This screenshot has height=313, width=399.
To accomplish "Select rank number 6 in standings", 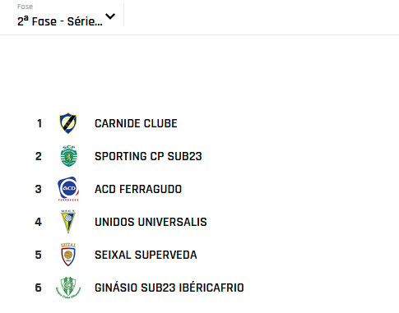I will point(39,288).
